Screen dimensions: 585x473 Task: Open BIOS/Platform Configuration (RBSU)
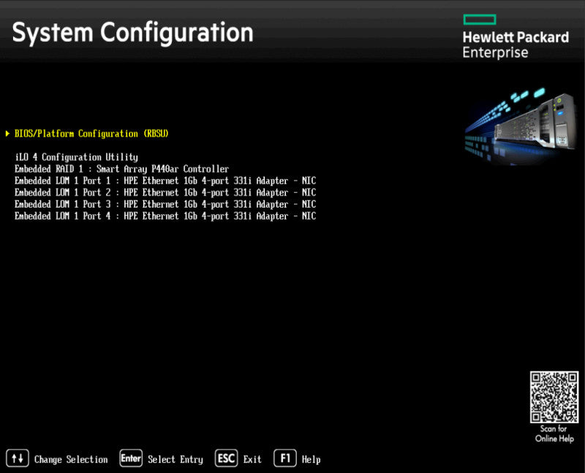(x=91, y=134)
